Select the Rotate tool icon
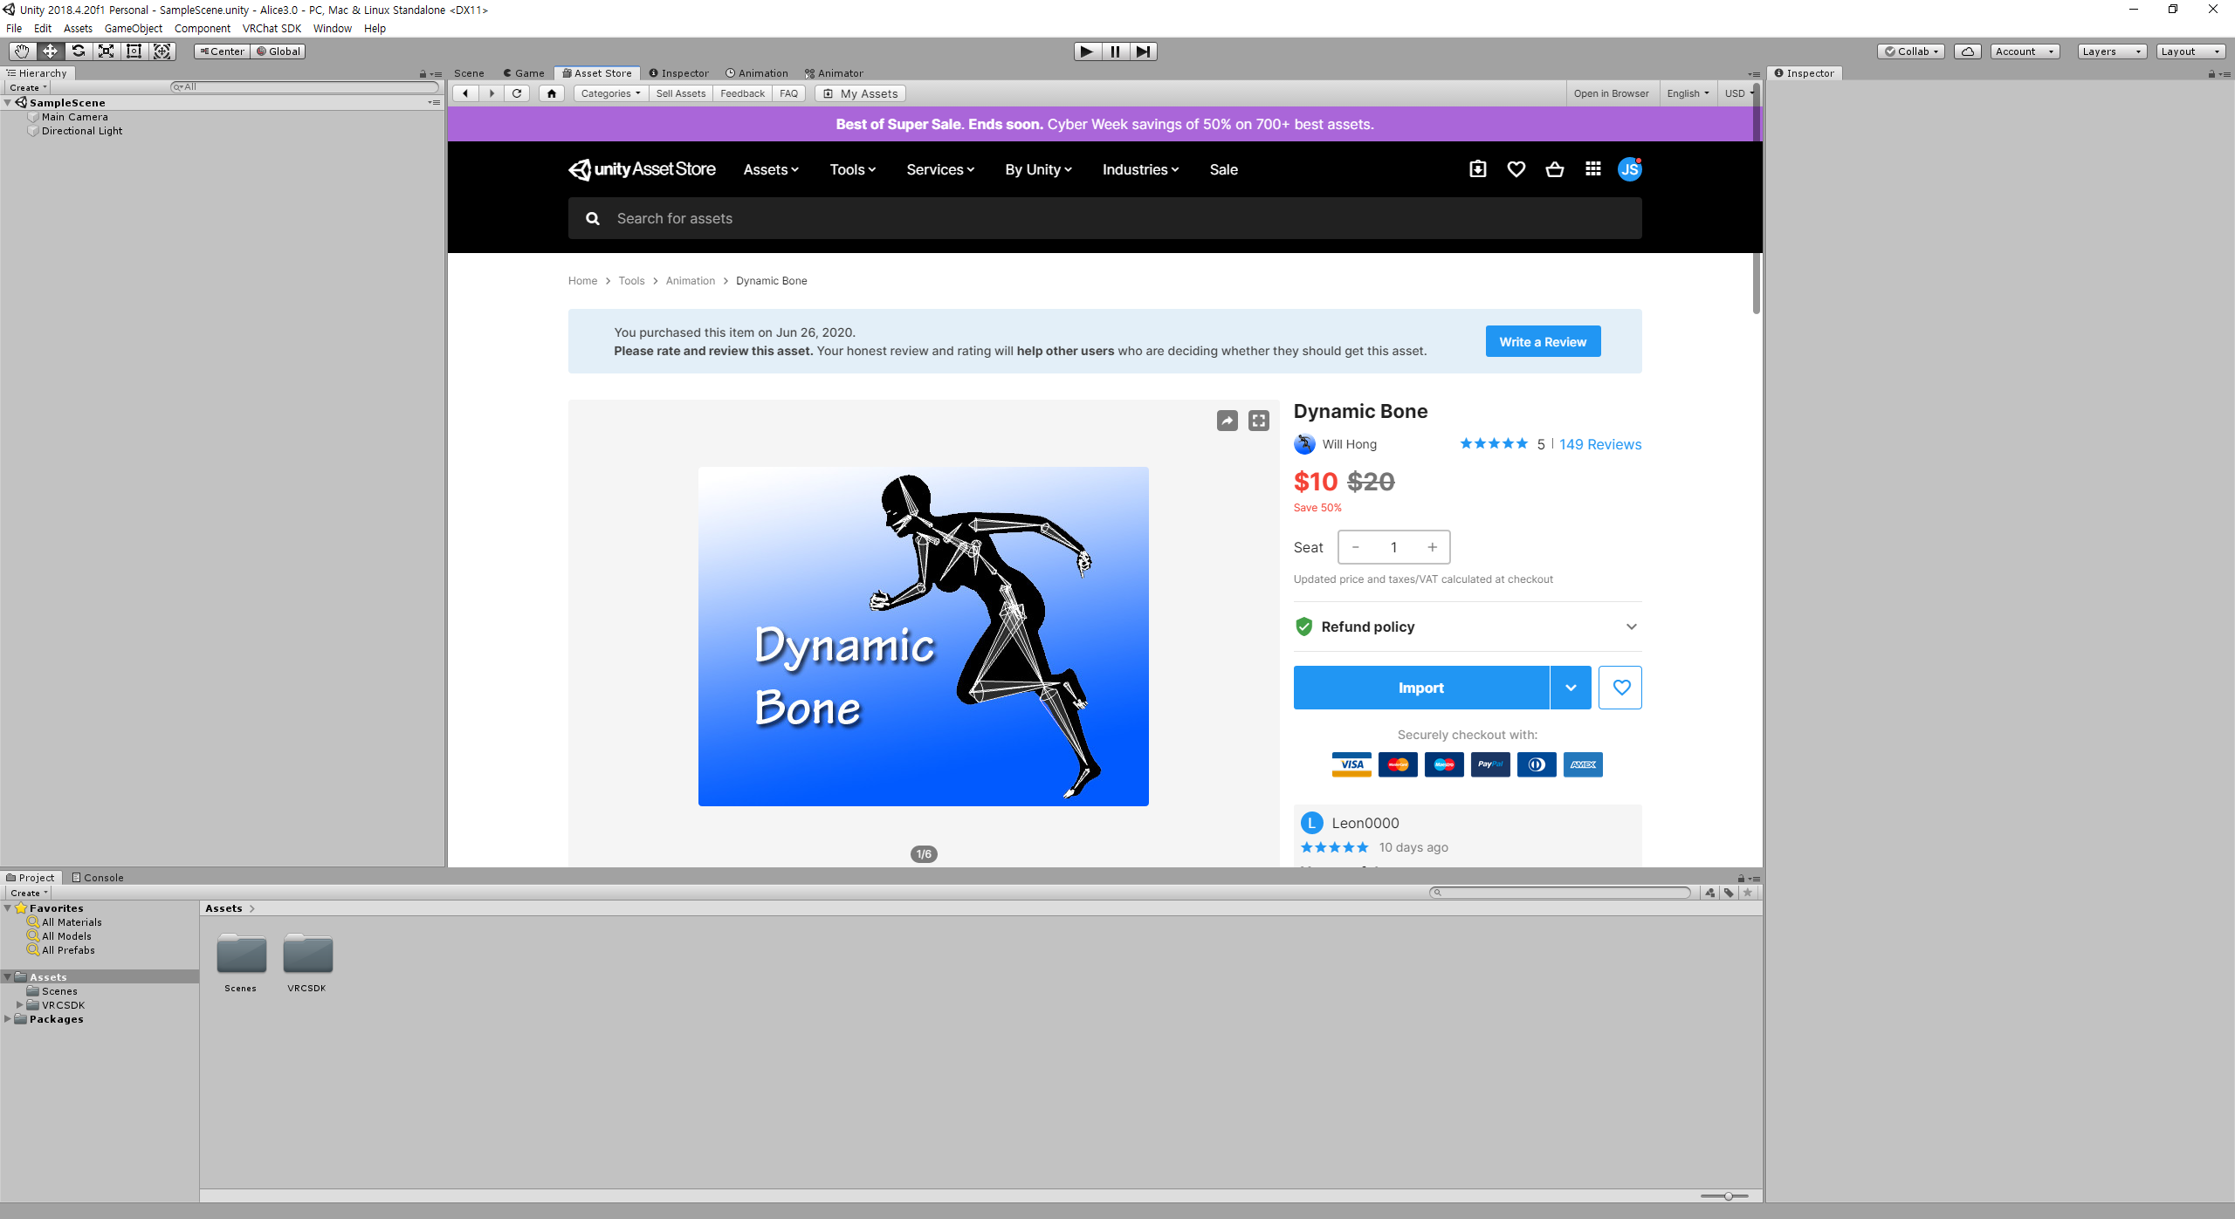The image size is (2235, 1219). tap(79, 51)
